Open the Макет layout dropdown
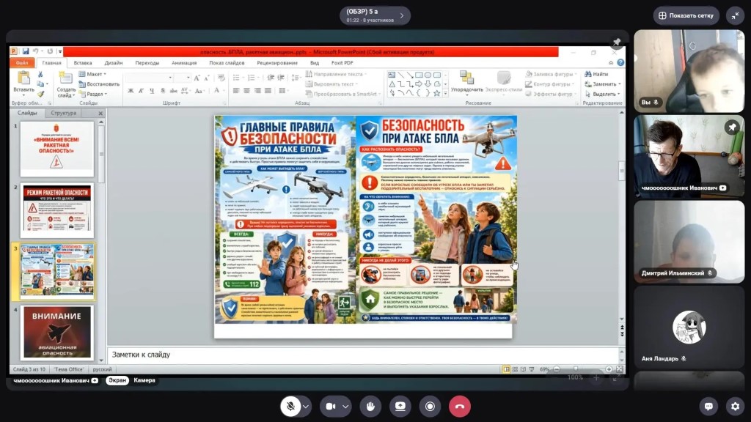751x422 pixels. (x=93, y=74)
